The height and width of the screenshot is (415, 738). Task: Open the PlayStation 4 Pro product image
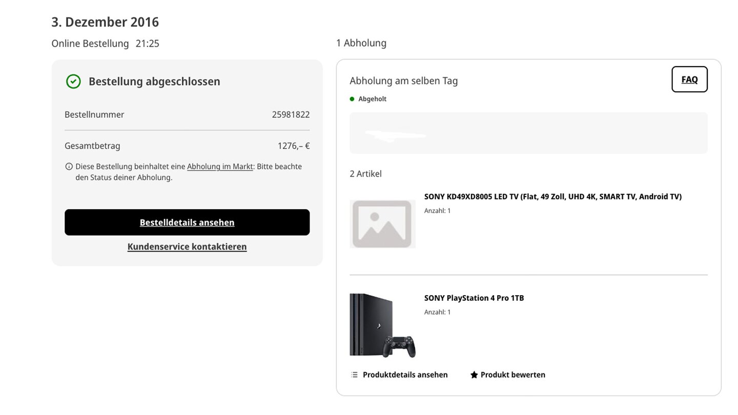point(383,325)
